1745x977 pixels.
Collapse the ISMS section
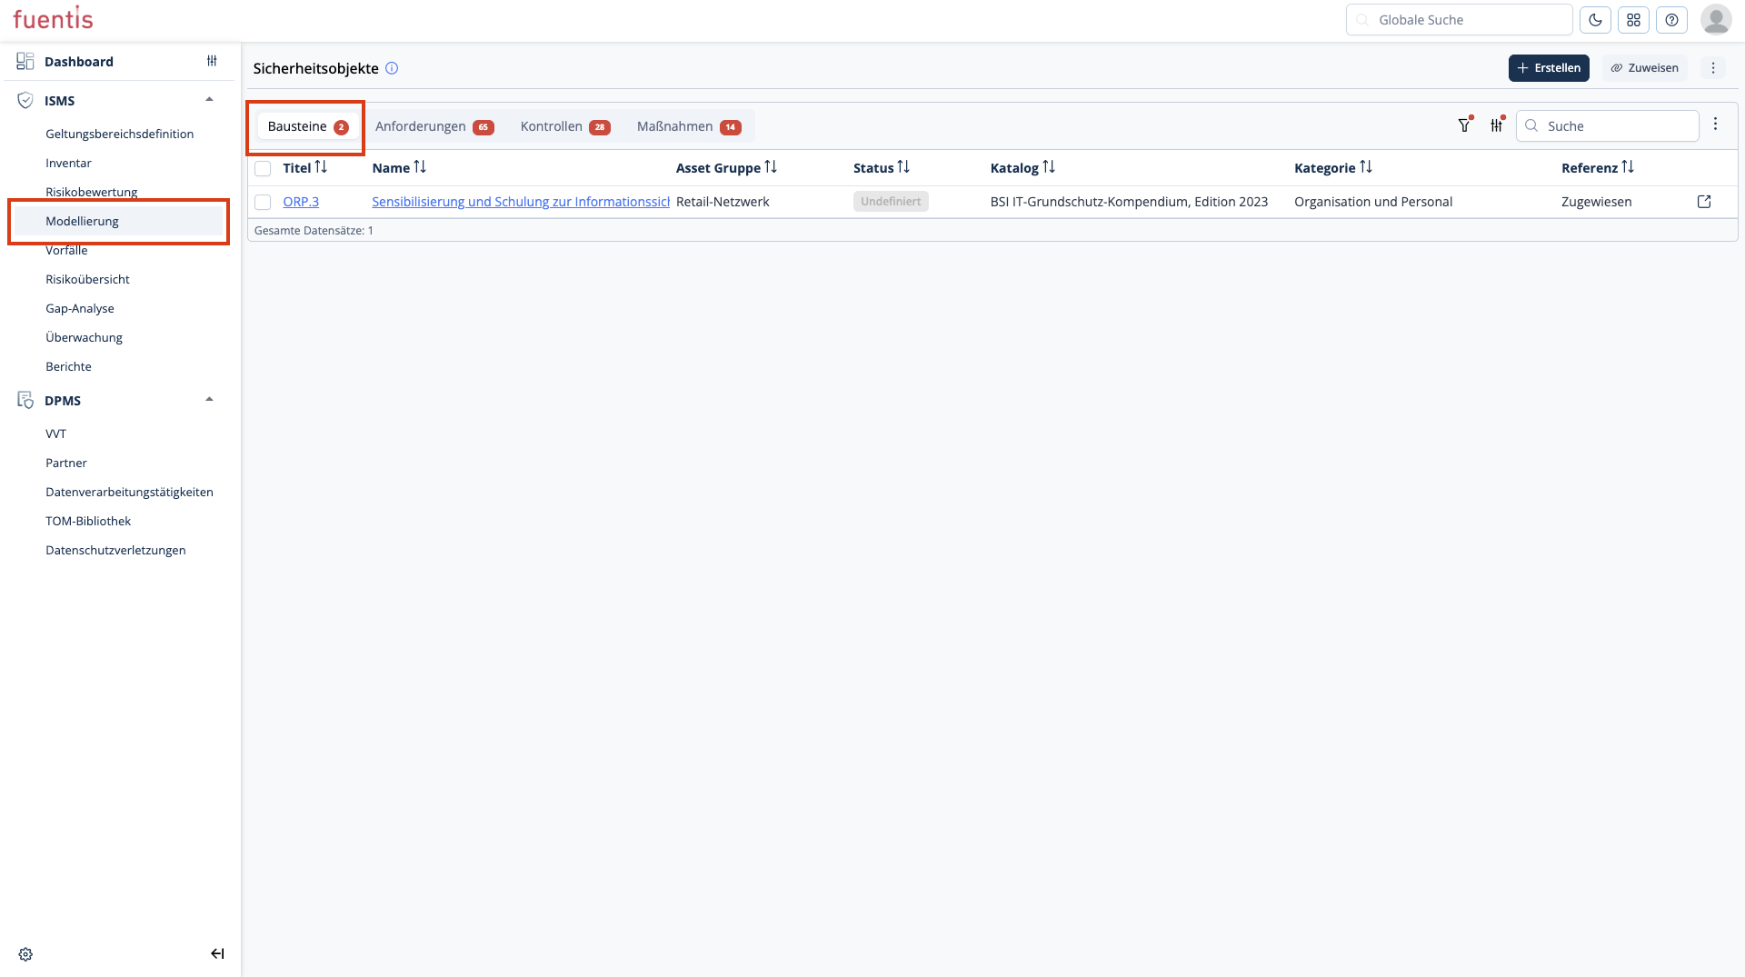point(210,100)
